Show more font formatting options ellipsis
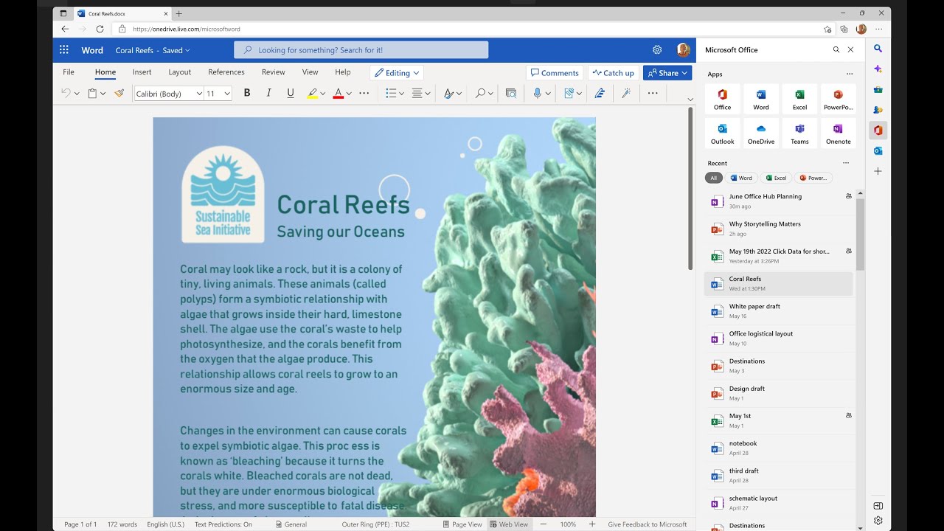 click(364, 93)
